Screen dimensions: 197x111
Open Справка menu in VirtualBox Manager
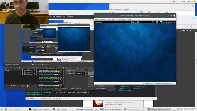(x=126, y=10)
